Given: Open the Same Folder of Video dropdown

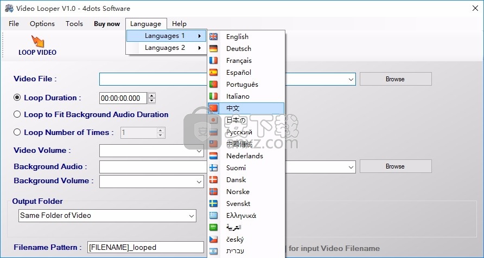Looking at the screenshot, I should (192, 216).
